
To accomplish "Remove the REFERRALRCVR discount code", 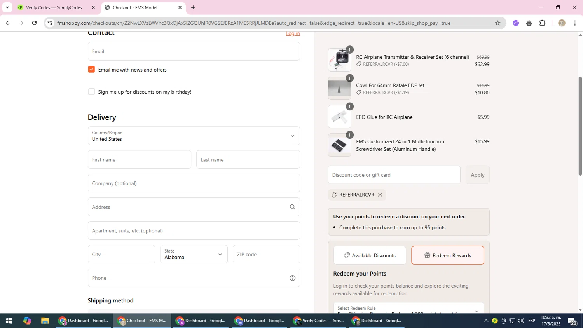I will click(x=380, y=195).
